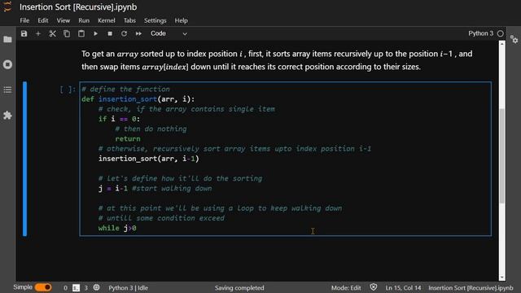Show running terminals and kernels panel
The image size is (521, 293).
click(x=7, y=64)
